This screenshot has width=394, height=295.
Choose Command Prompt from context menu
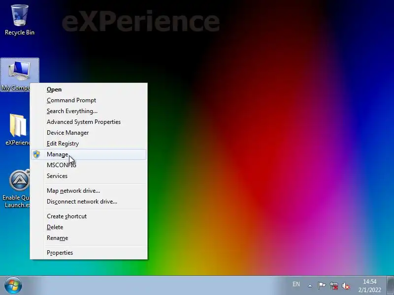click(x=89, y=100)
